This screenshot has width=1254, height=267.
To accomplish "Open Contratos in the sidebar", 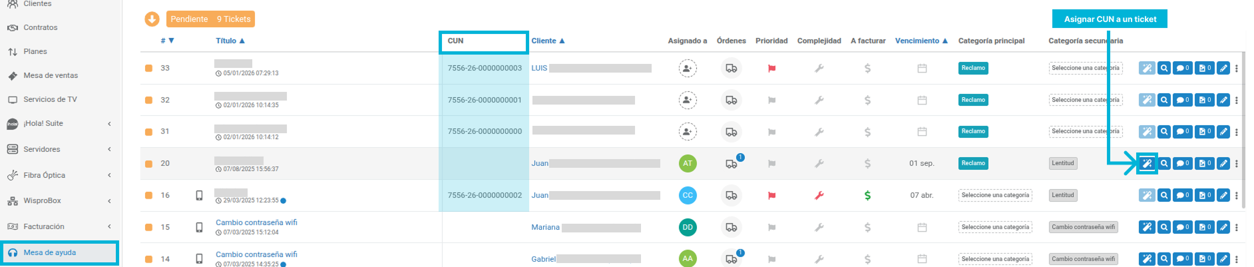I will (x=40, y=27).
